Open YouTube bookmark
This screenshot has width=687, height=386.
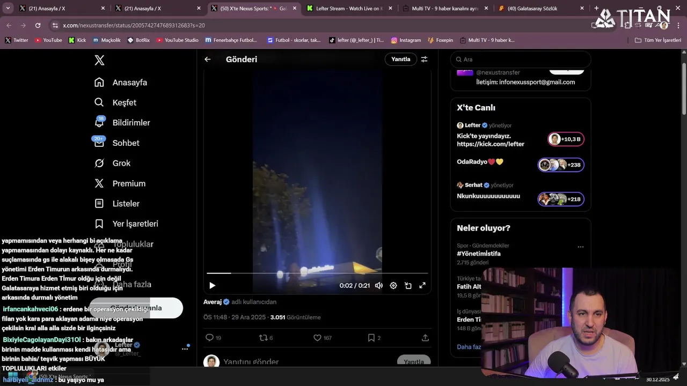pyautogui.click(x=48, y=40)
